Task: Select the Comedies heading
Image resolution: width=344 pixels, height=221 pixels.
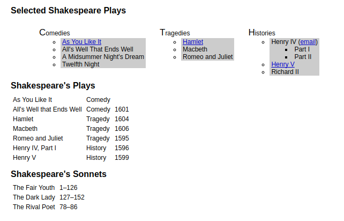Action: [x=55, y=33]
